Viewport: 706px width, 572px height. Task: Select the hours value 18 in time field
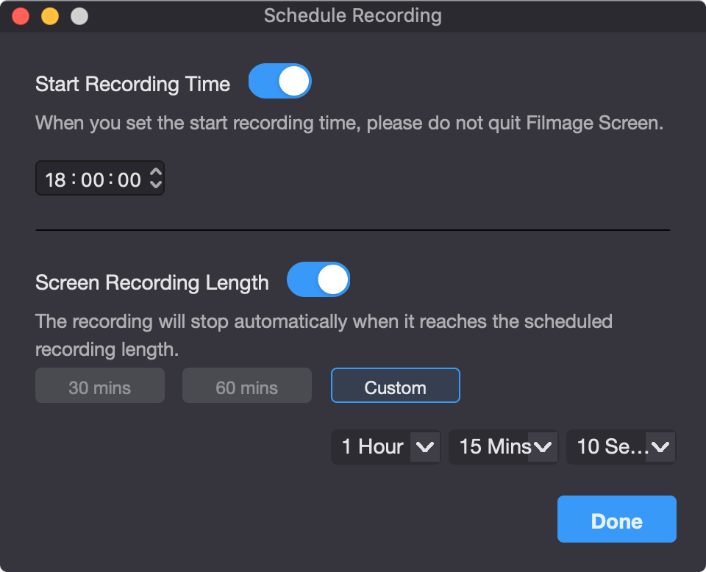point(55,180)
